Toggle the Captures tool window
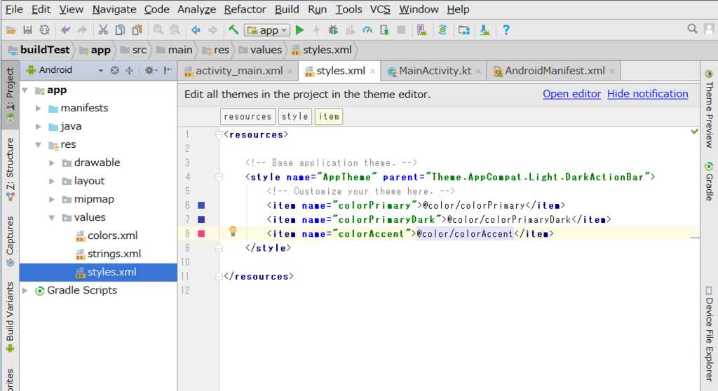 tap(10, 241)
